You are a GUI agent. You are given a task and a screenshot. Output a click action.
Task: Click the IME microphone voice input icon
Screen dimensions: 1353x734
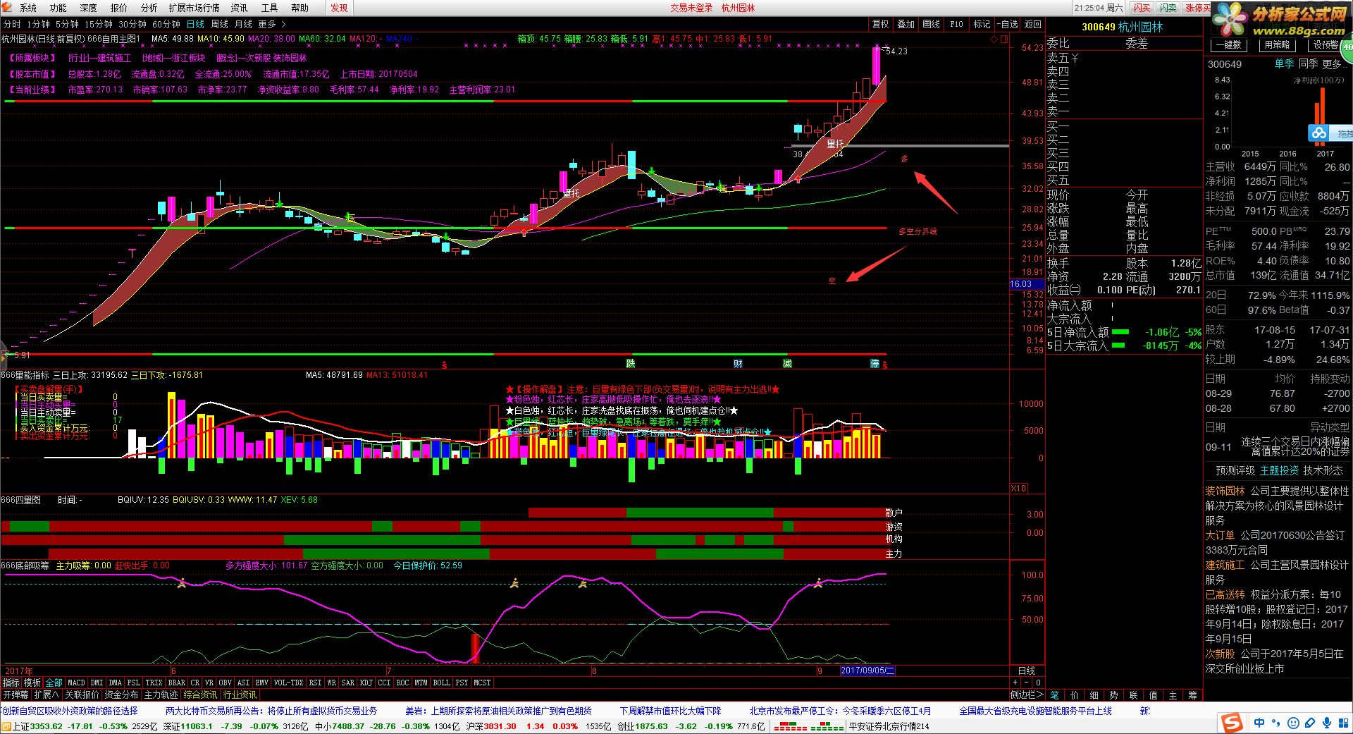click(x=1327, y=723)
